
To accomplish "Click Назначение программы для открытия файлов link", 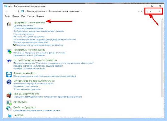I will 40,53.
